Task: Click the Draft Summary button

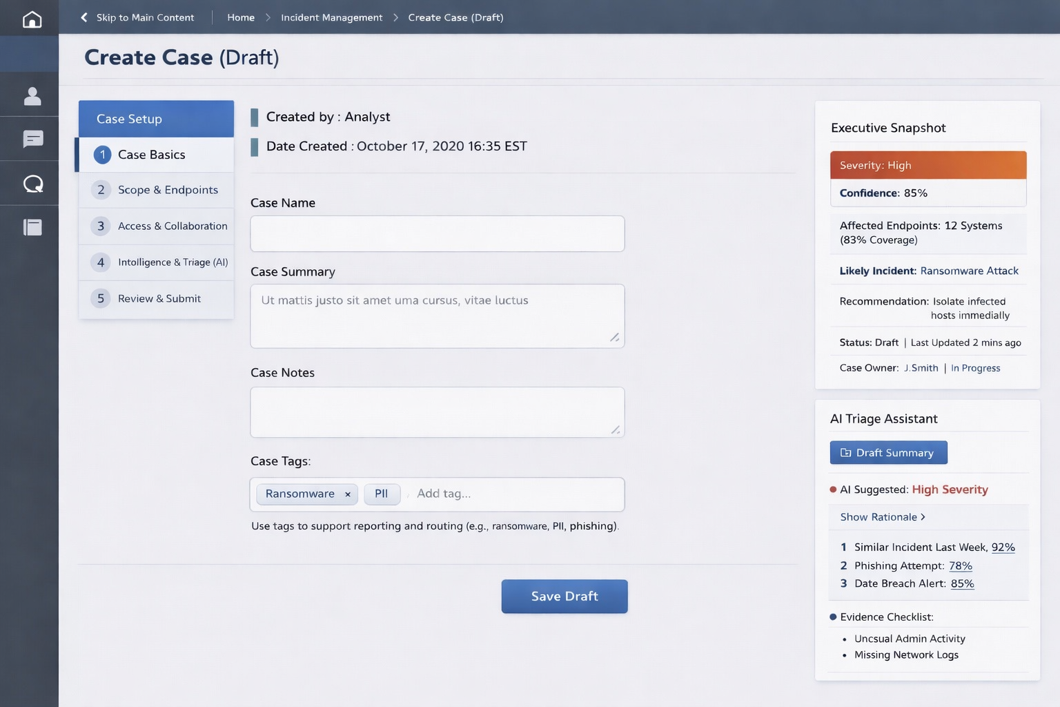Action: point(887,453)
